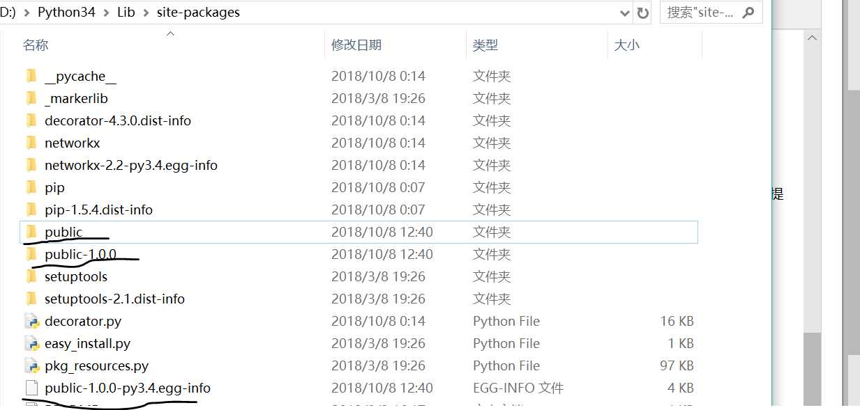This screenshot has height=410, width=860.
Task: Open the networkx folder icon
Action: [32, 143]
